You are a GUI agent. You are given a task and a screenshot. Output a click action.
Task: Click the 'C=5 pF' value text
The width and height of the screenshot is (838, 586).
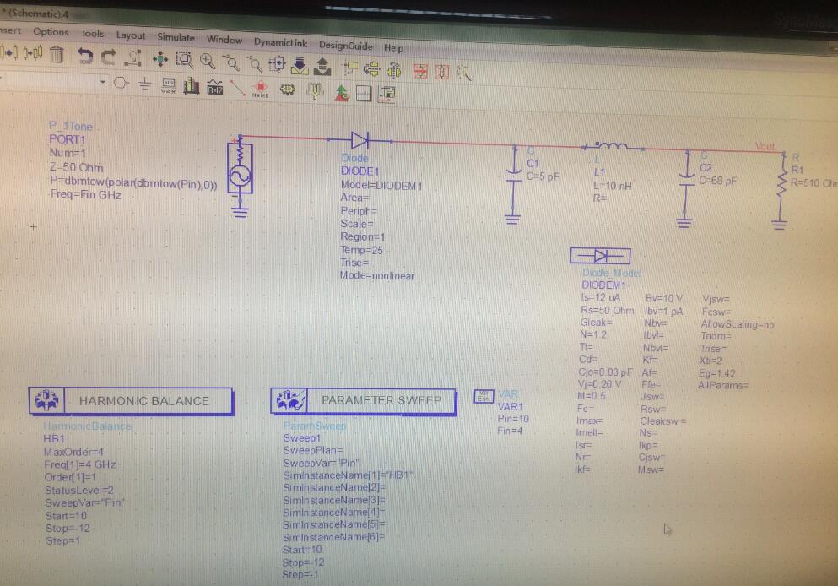coord(543,176)
